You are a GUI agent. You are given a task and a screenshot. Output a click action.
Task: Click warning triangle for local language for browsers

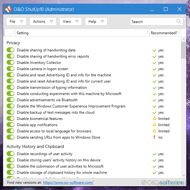[x=154, y=131]
